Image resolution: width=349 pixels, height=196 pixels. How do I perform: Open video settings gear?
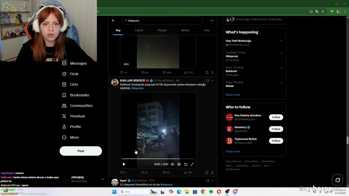[x=179, y=164]
